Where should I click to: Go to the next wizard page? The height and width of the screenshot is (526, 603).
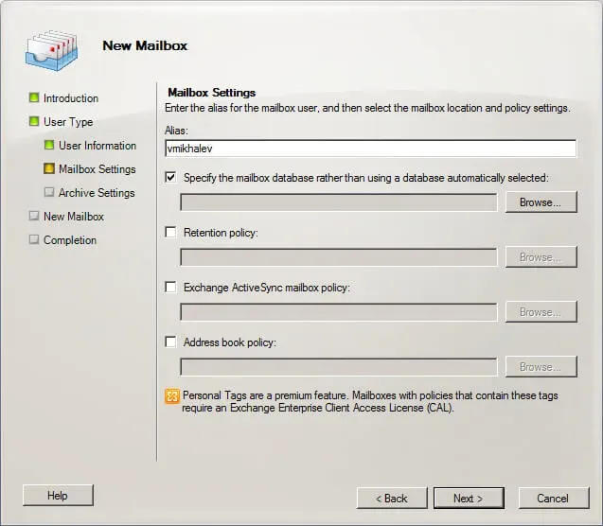coord(469,499)
